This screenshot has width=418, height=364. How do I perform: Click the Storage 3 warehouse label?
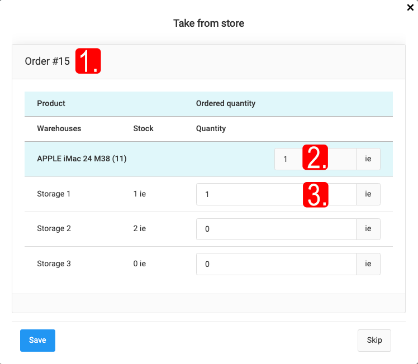[x=54, y=264]
